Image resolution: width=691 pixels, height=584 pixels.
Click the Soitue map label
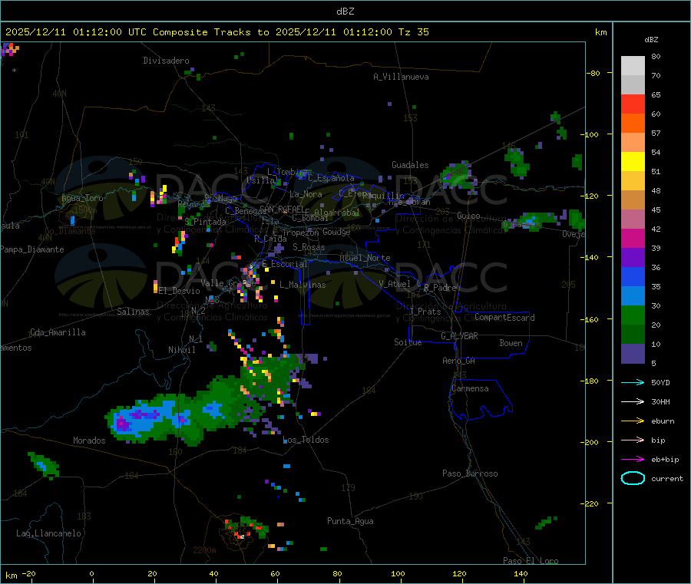click(x=408, y=342)
